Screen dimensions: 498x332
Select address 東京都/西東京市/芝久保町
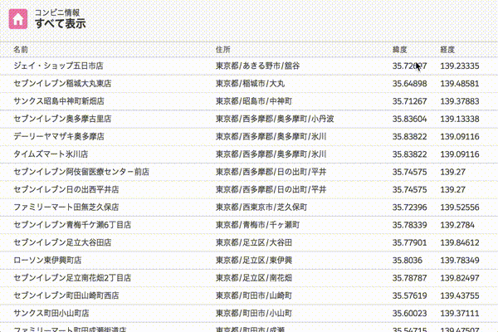[261, 207]
